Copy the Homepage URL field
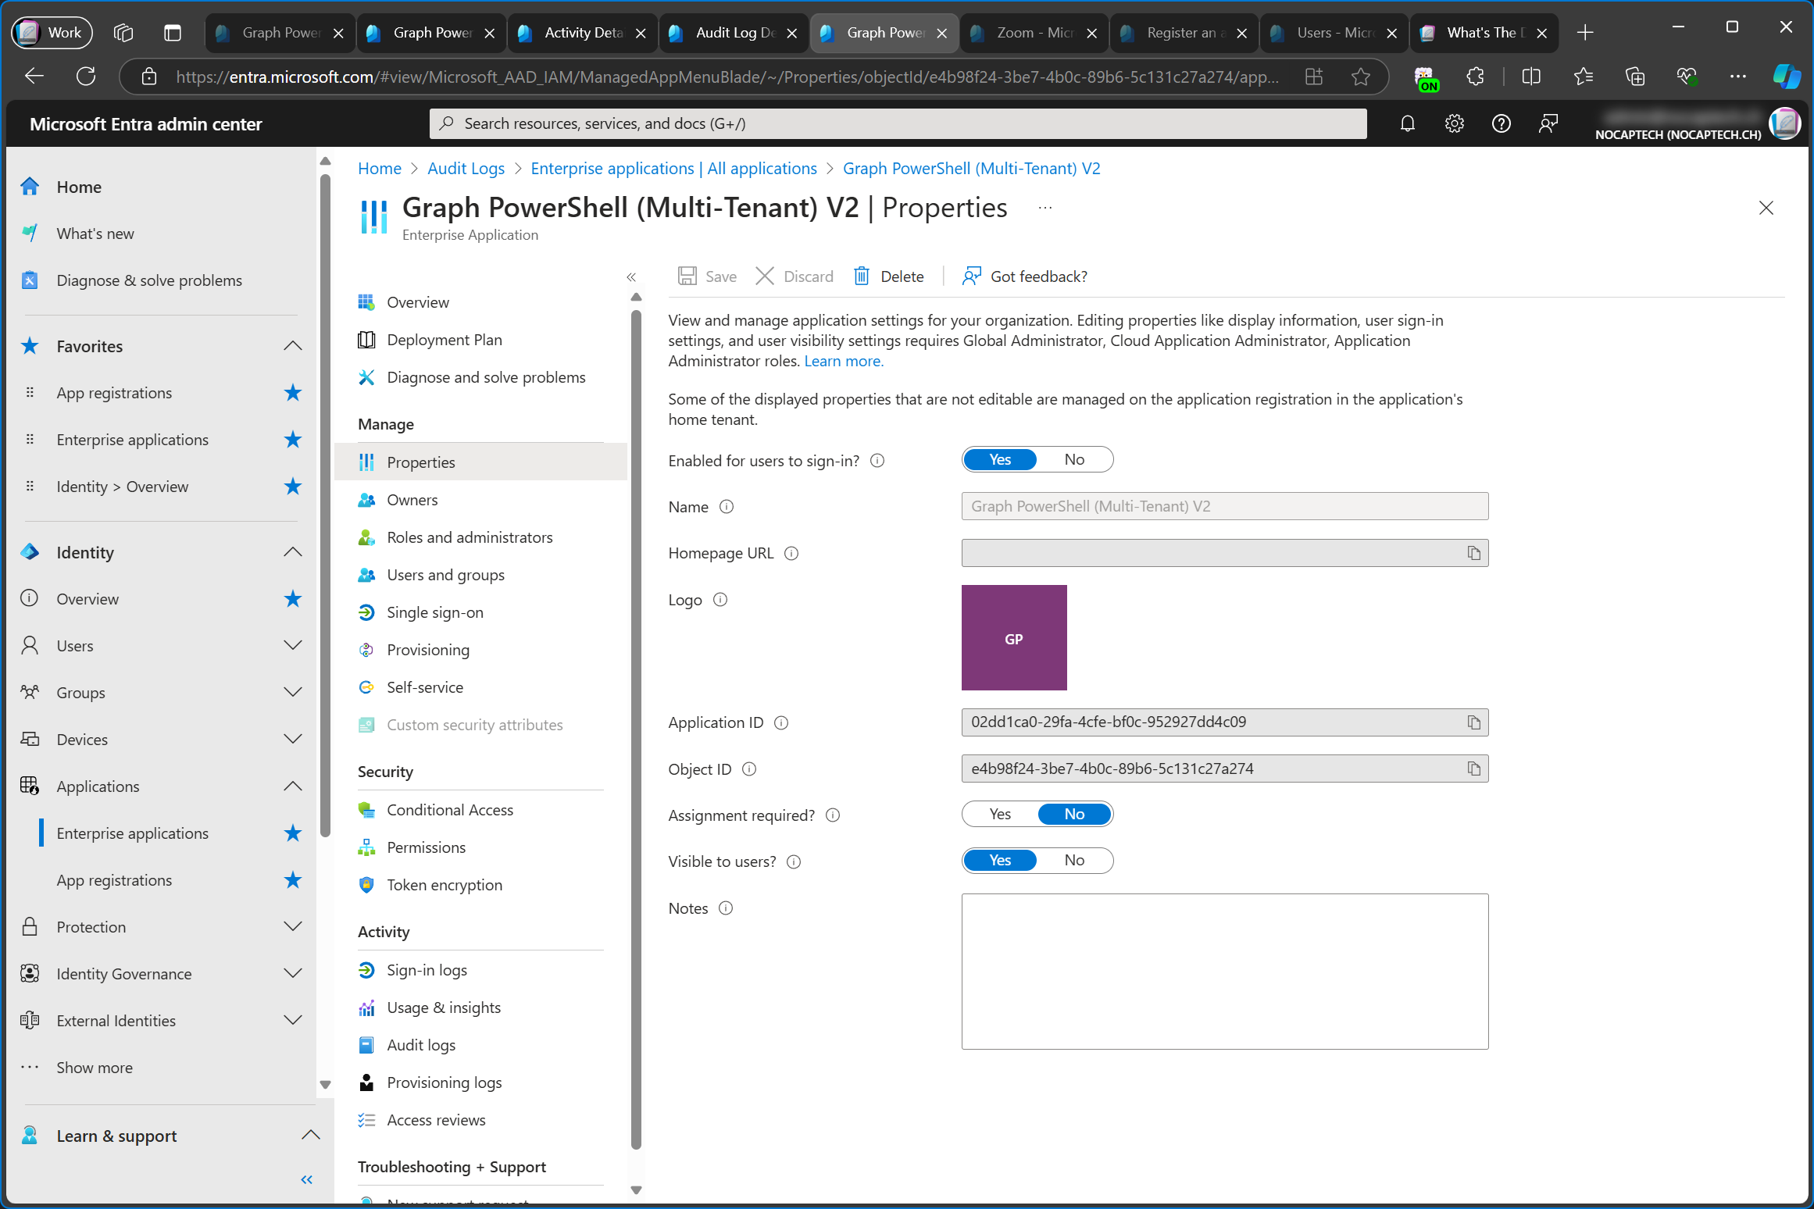The width and height of the screenshot is (1814, 1209). tap(1473, 553)
